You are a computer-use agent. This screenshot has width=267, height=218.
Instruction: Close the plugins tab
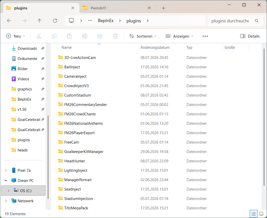[x=73, y=8]
